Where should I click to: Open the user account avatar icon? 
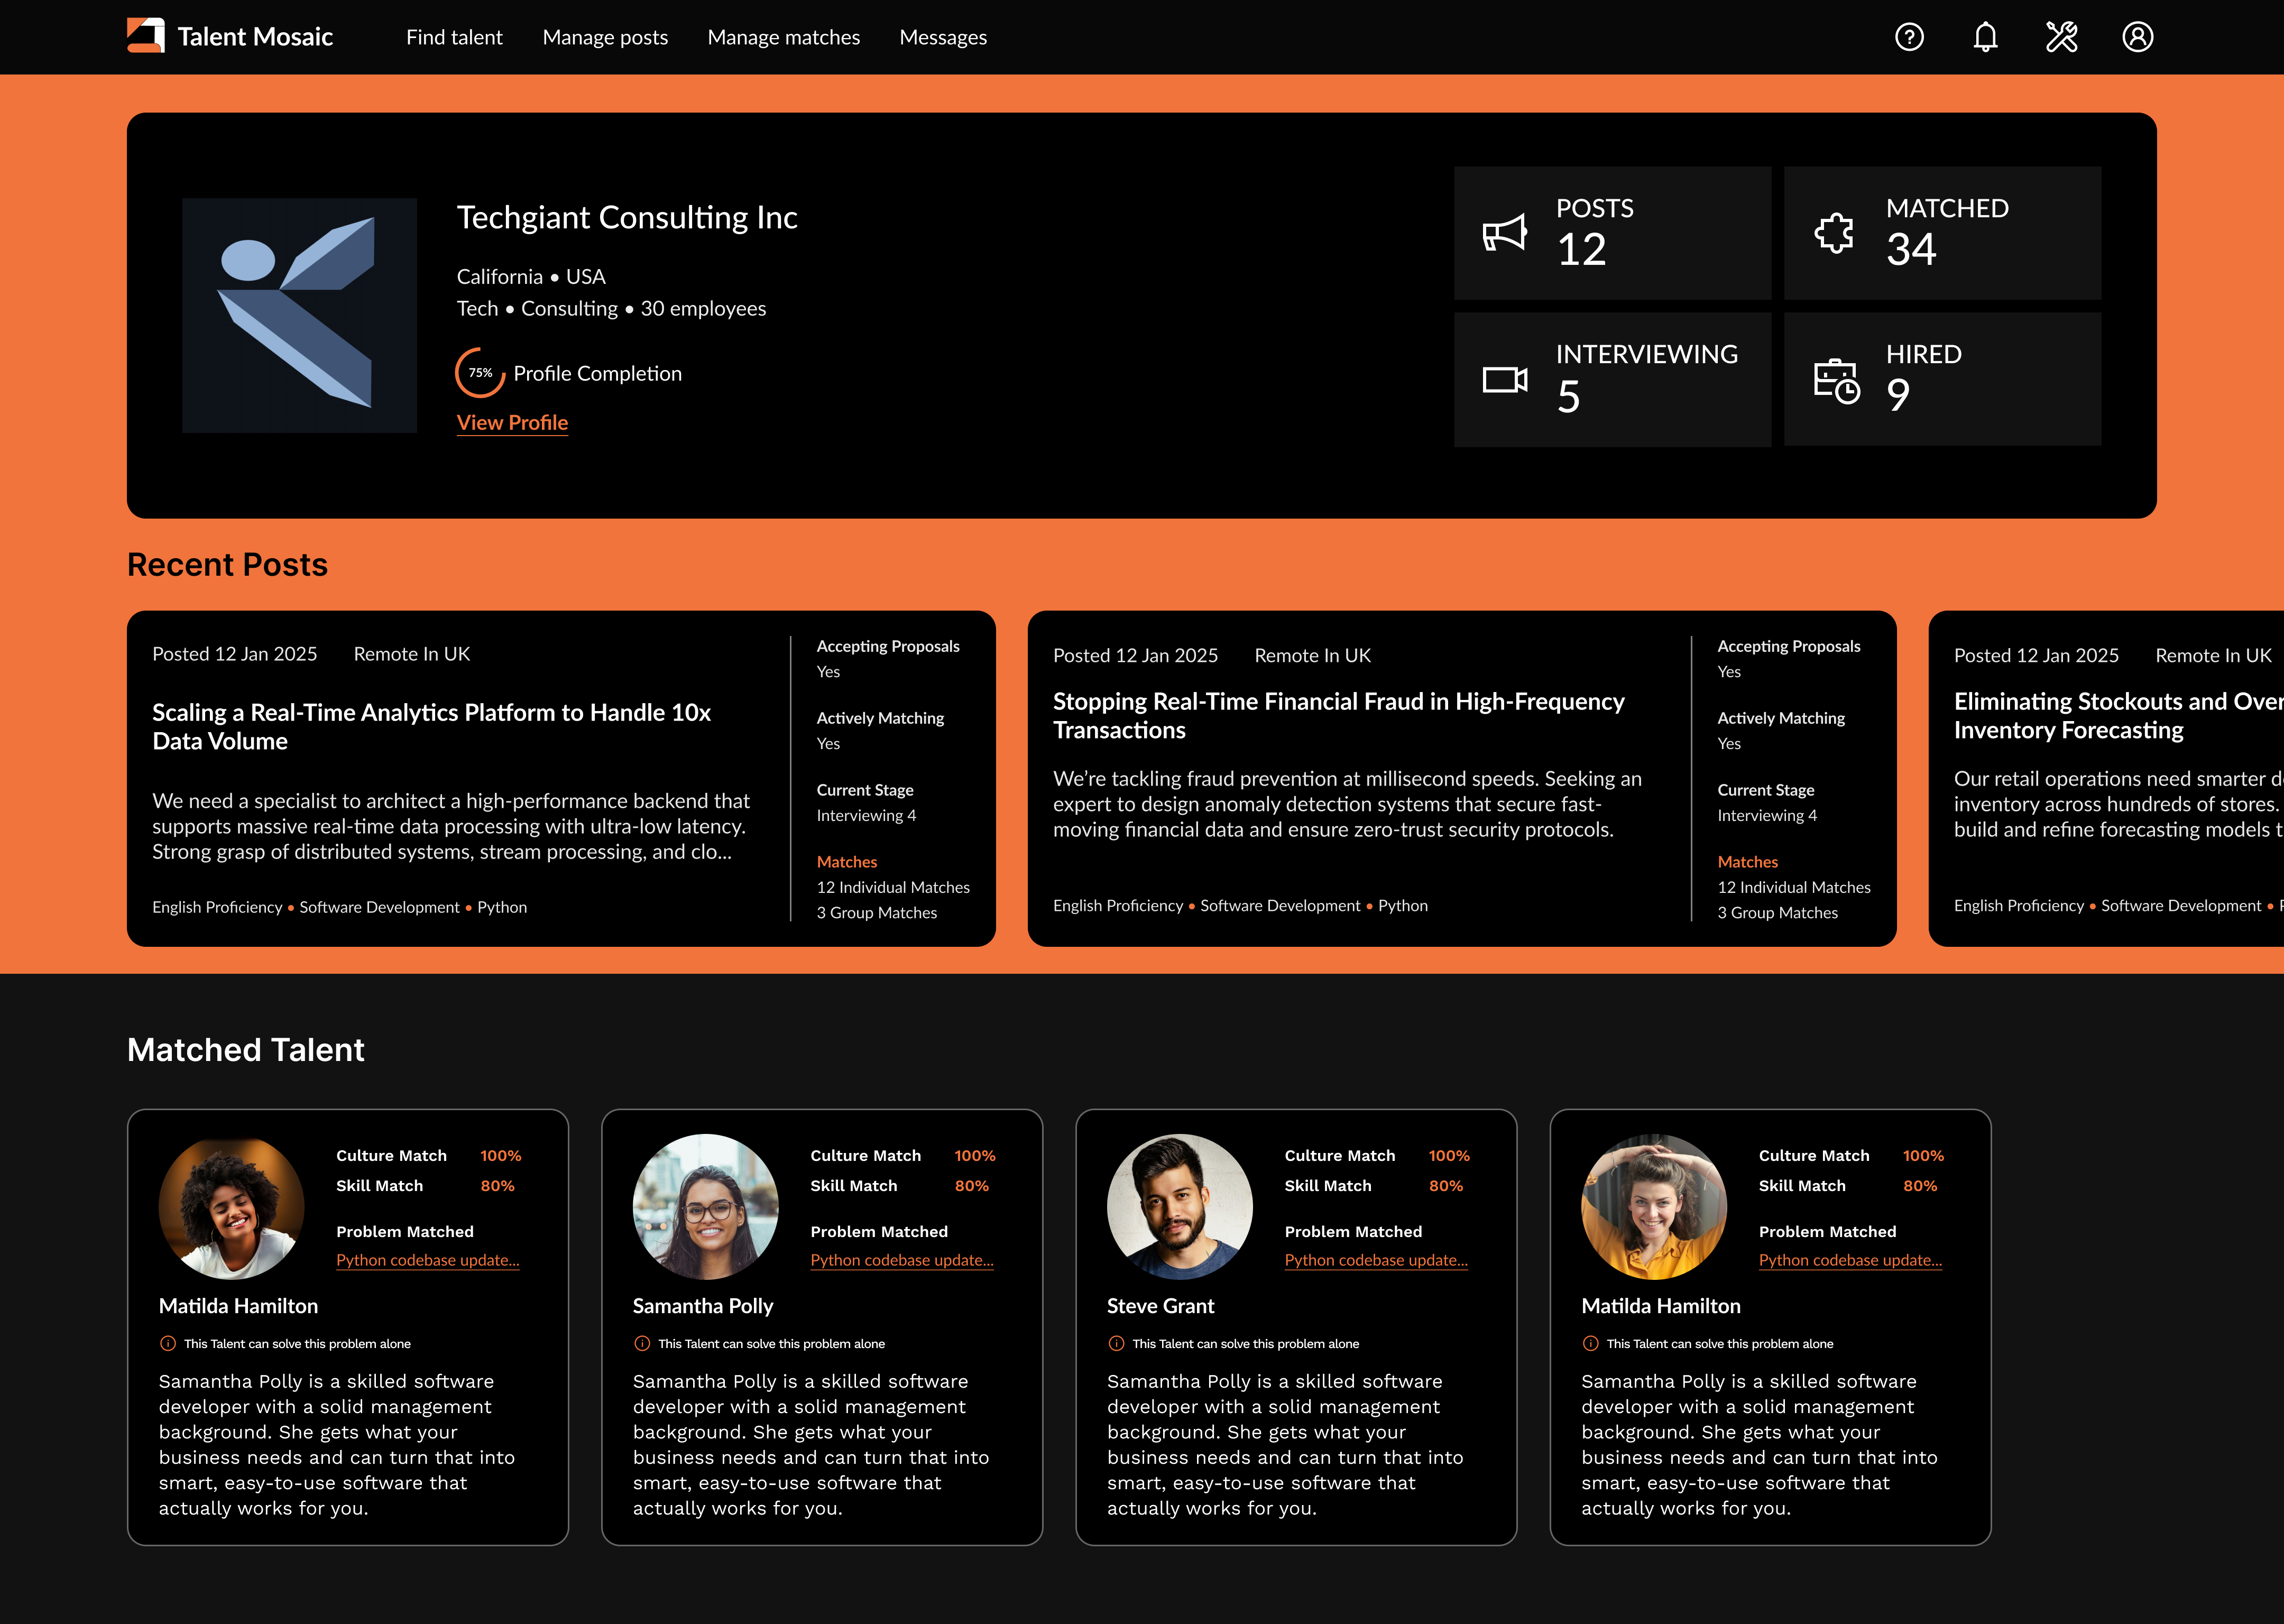click(2137, 37)
